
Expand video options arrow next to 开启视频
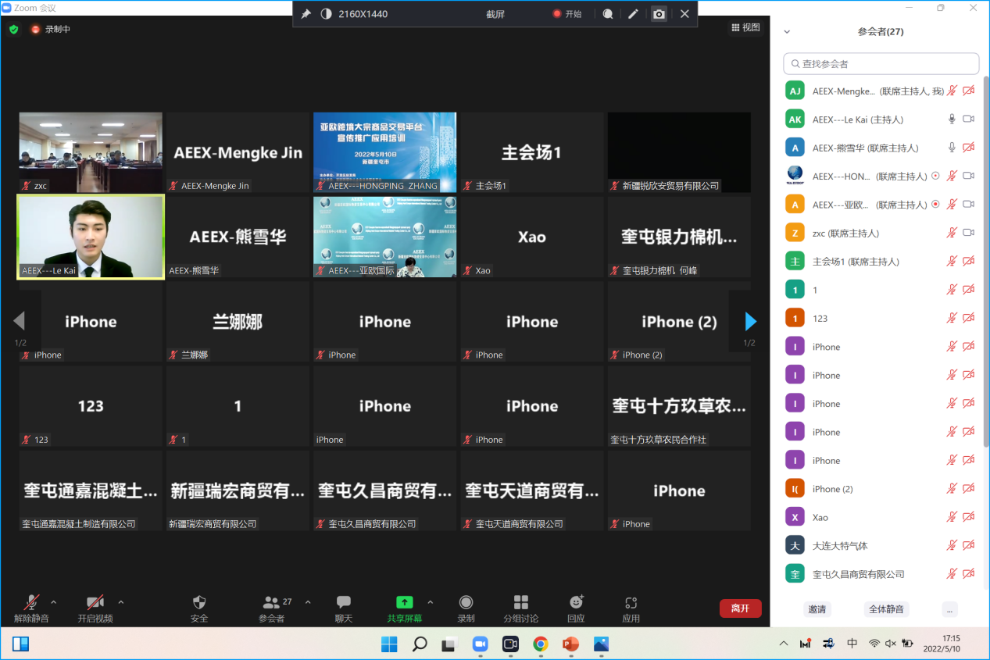[120, 602]
